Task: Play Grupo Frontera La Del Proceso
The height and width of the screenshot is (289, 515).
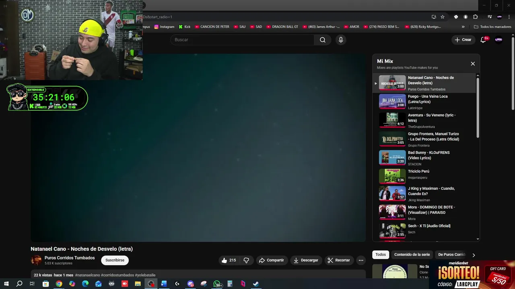Action: point(424,139)
